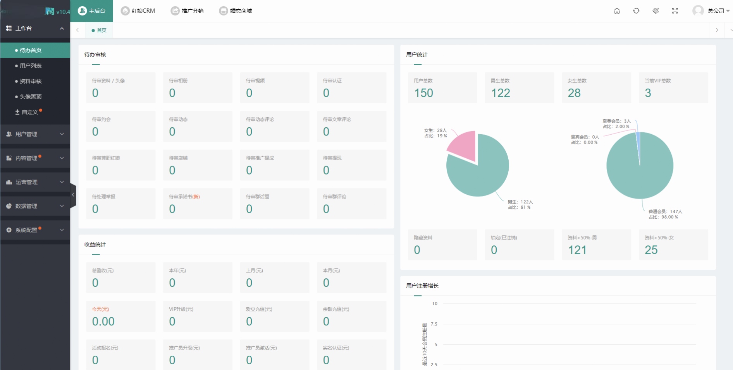Image resolution: width=733 pixels, height=370 pixels.
Task: Expand the 用户管理 menu
Action: [x=35, y=134]
